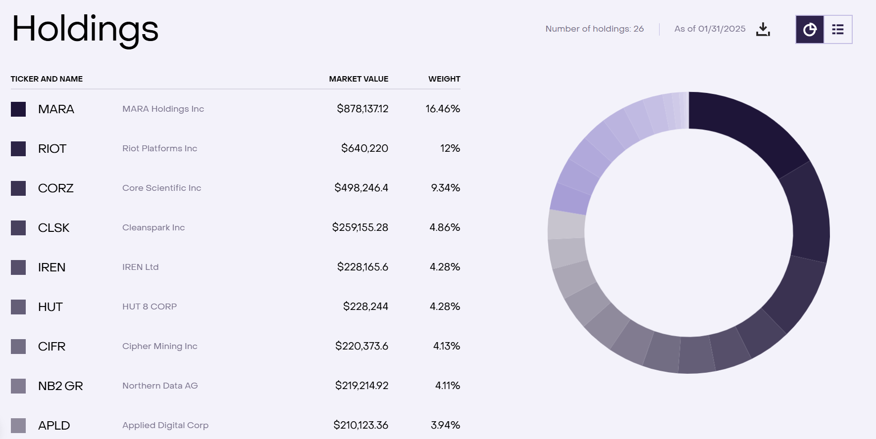The height and width of the screenshot is (439, 876).
Task: Click market value $219,214.92
Action: 361,386
